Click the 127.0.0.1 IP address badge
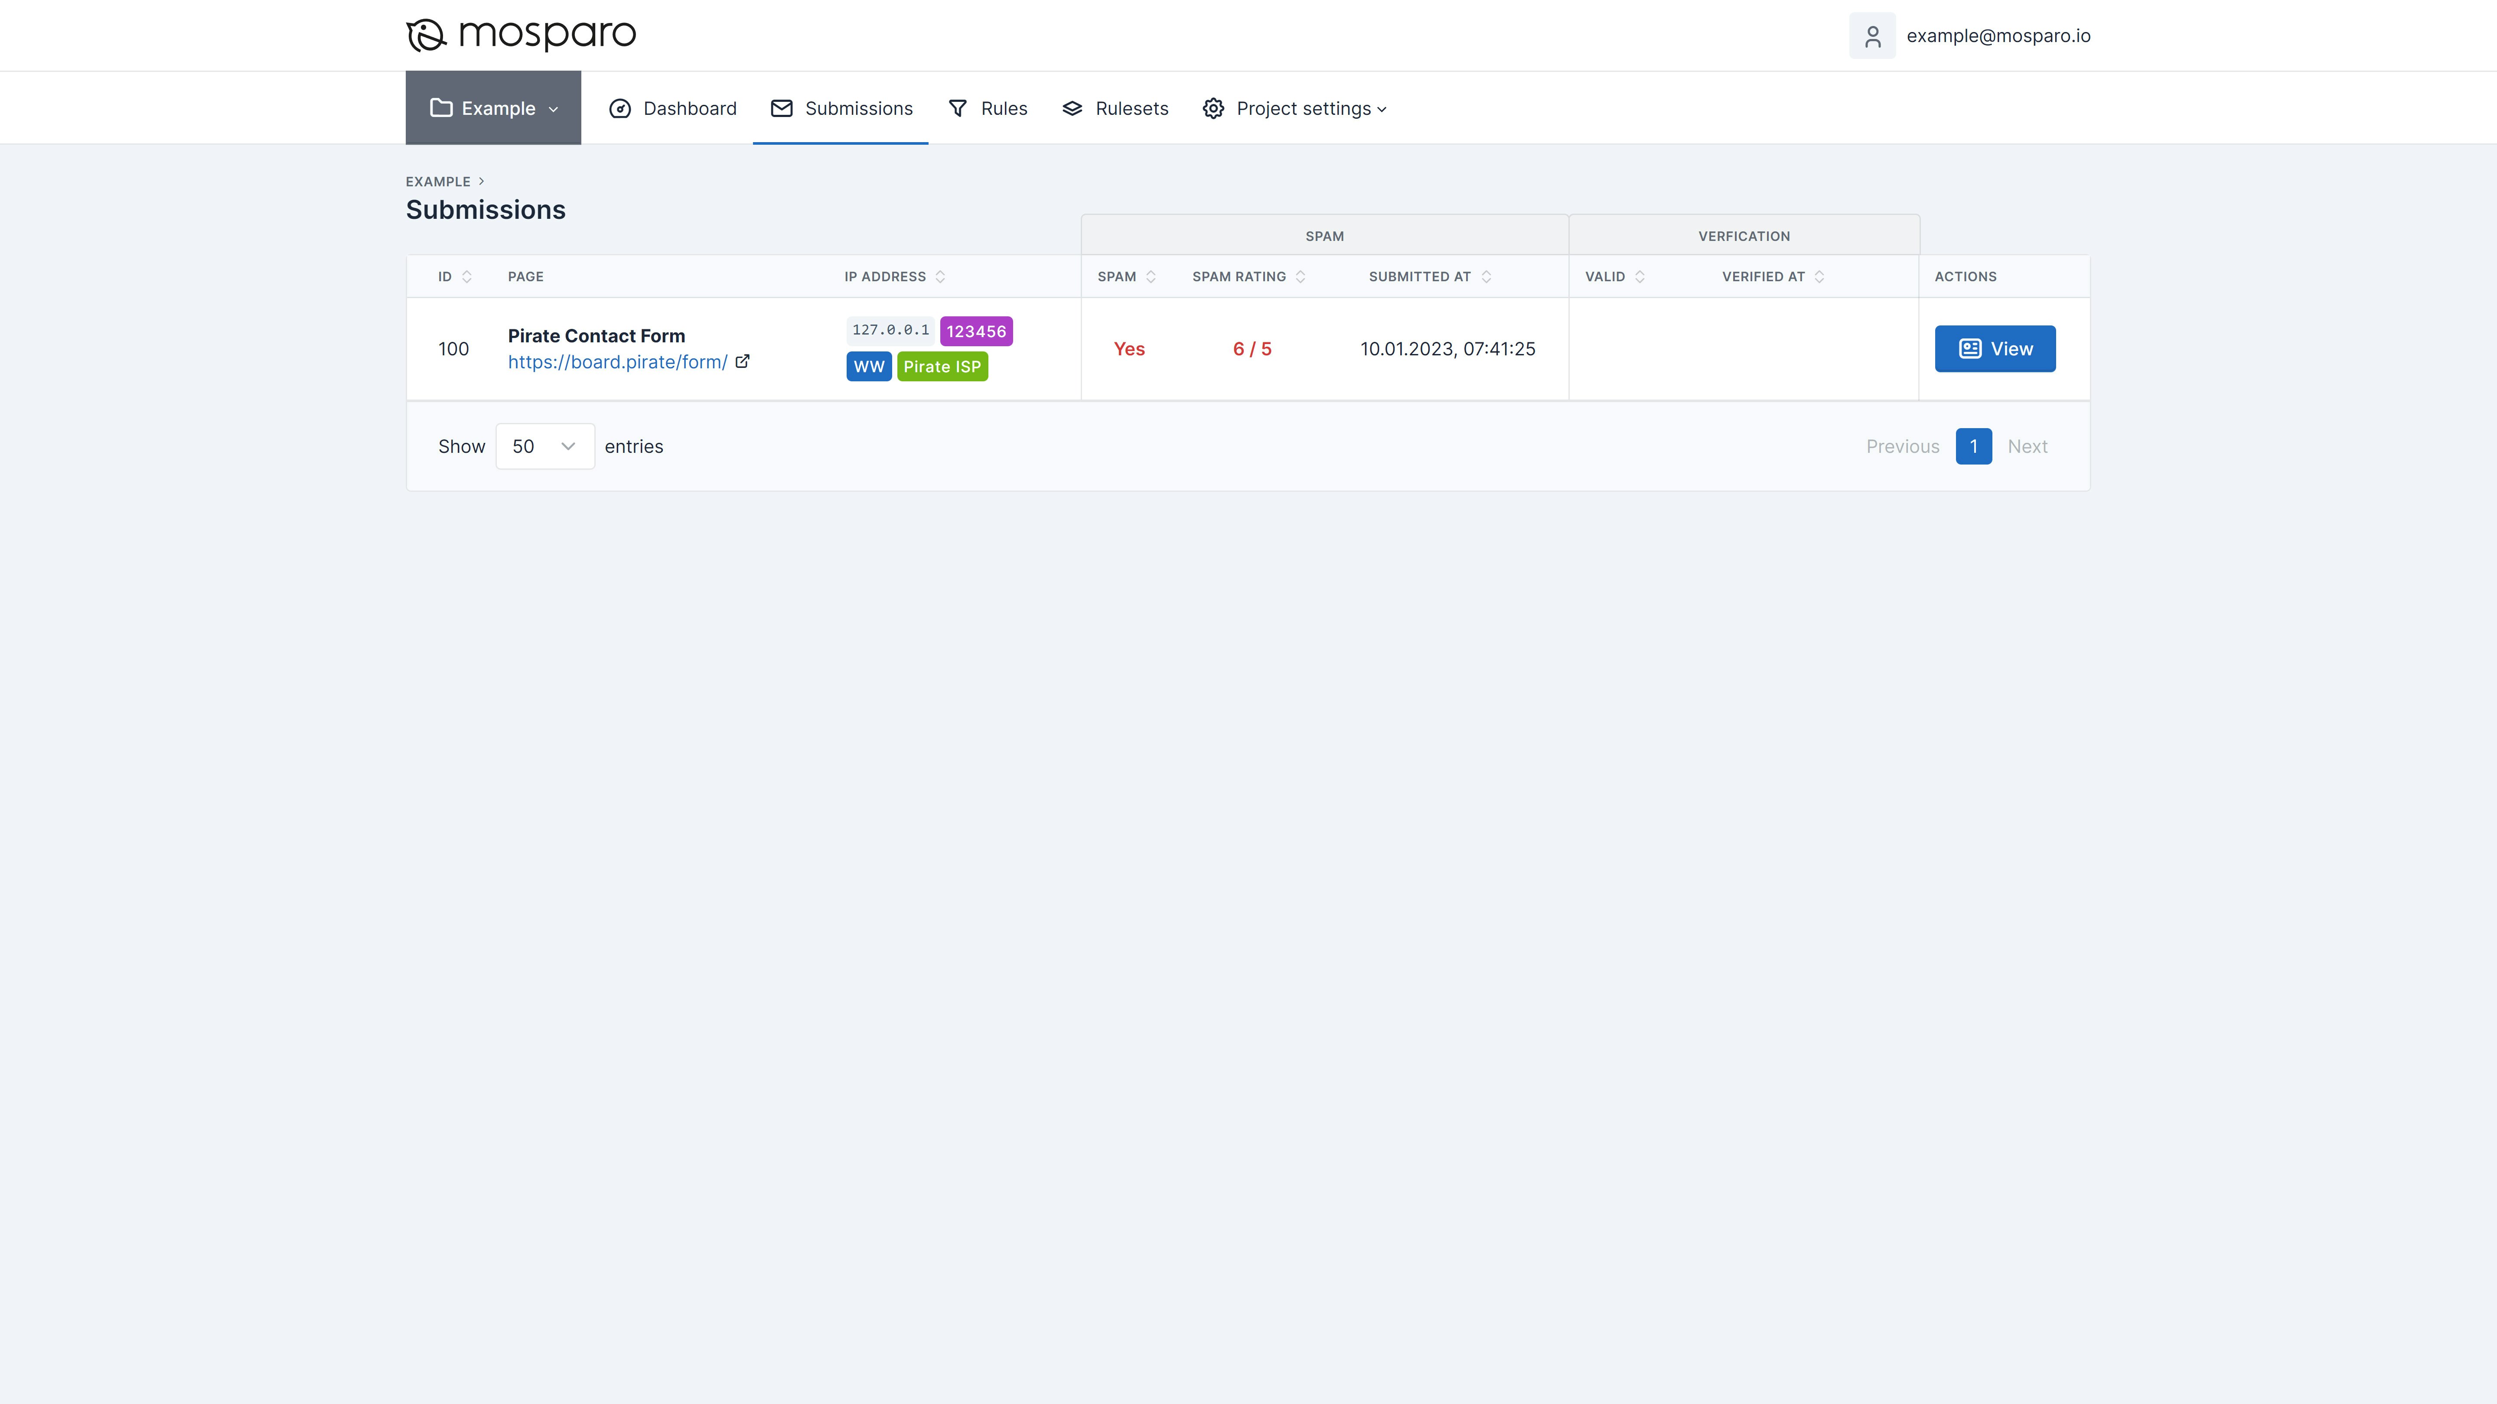The width and height of the screenshot is (2497, 1404). point(890,330)
